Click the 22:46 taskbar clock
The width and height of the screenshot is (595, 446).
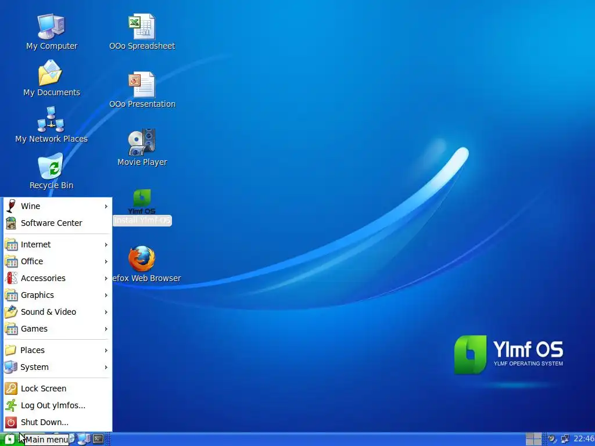(584, 439)
